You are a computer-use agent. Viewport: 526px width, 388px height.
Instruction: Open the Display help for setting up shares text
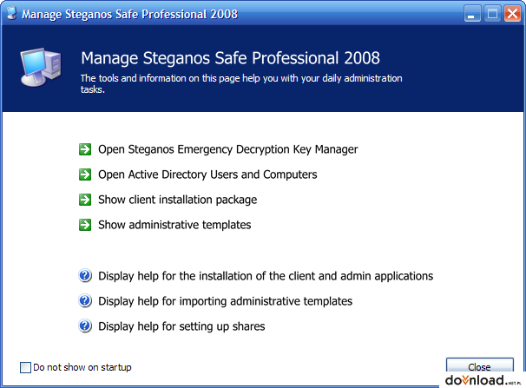pos(181,326)
